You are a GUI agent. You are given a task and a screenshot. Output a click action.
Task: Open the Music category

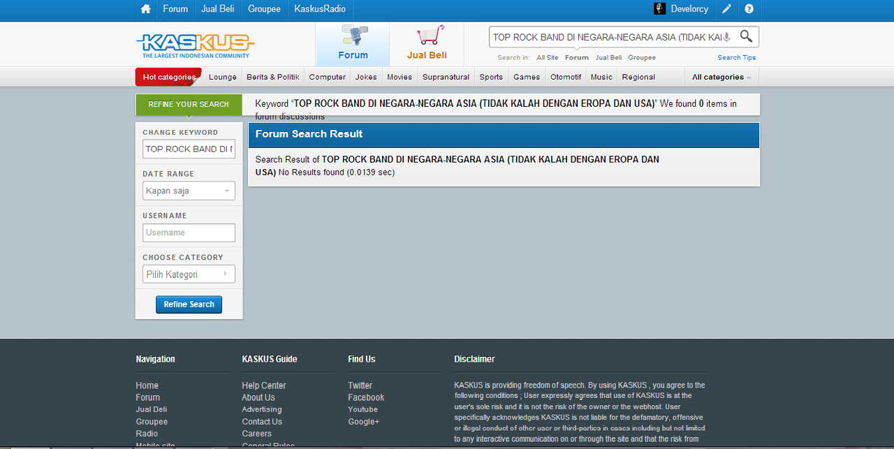tap(601, 77)
